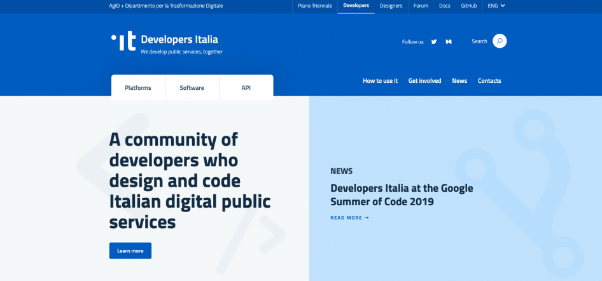Viewport: 602px width, 281px height.
Task: Go to the News navigation link
Action: pos(459,81)
